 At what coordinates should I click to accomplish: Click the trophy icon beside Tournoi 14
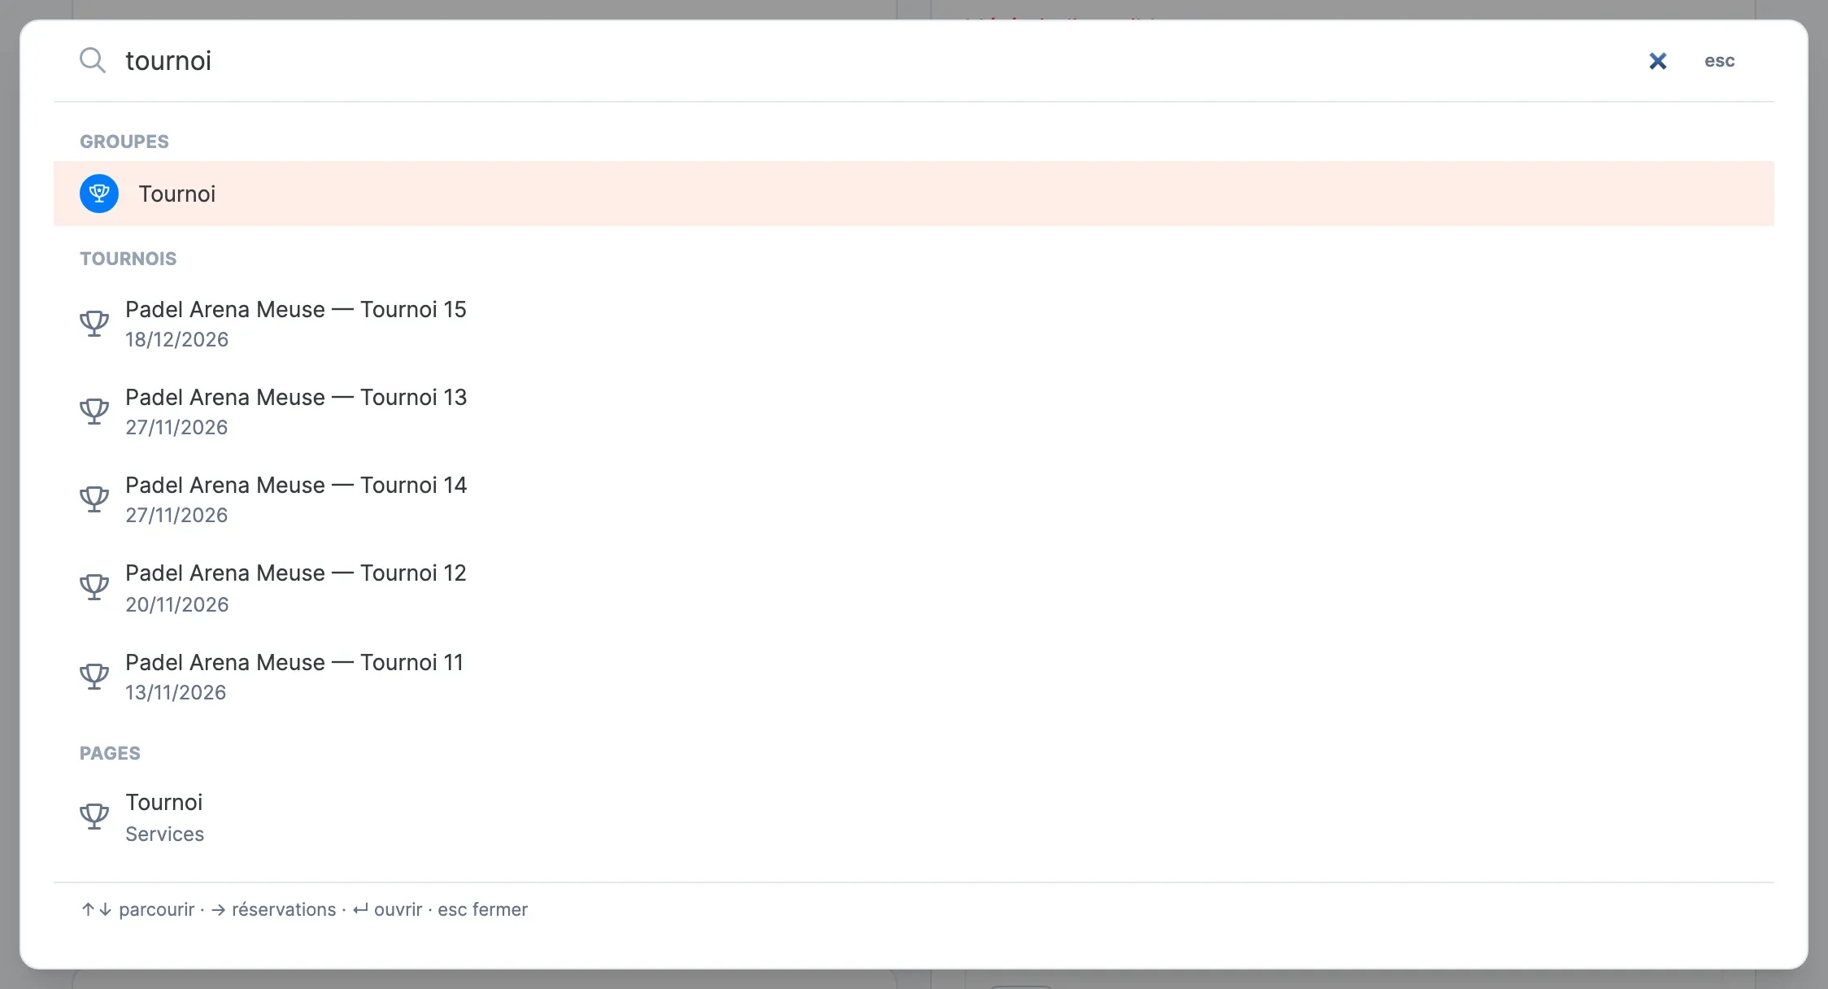coord(94,499)
